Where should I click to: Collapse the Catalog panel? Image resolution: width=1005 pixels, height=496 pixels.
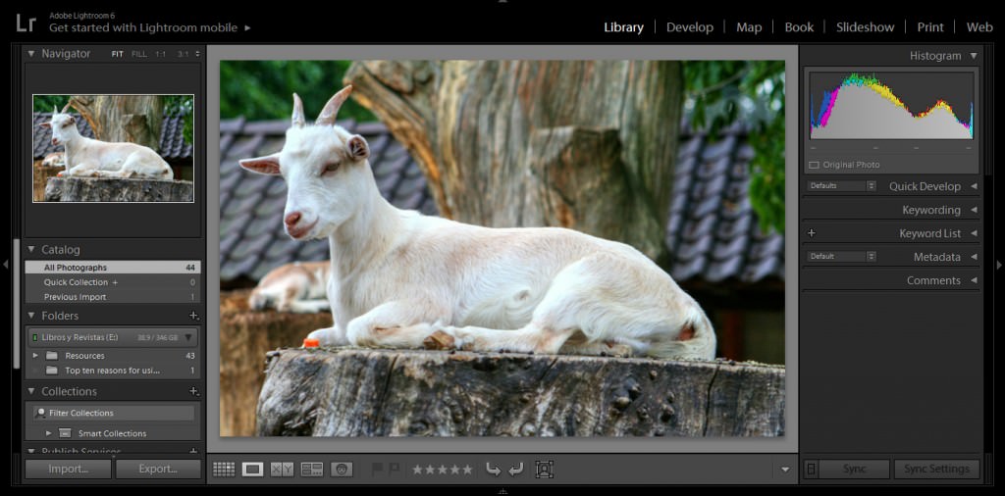click(30, 250)
